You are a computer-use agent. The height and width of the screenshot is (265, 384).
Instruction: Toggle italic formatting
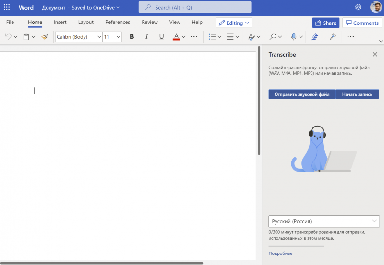click(x=147, y=36)
